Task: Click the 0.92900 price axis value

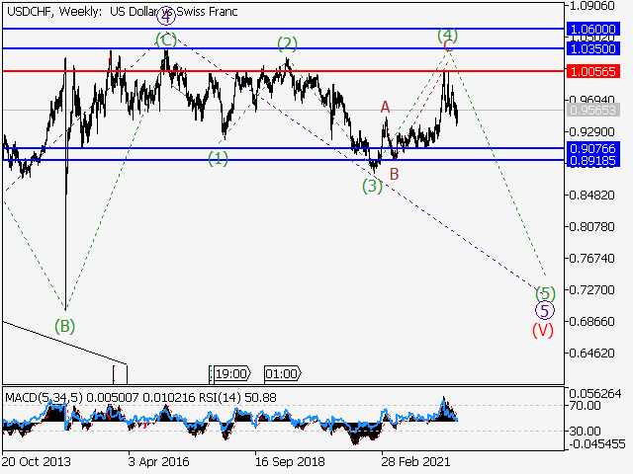Action: point(591,131)
